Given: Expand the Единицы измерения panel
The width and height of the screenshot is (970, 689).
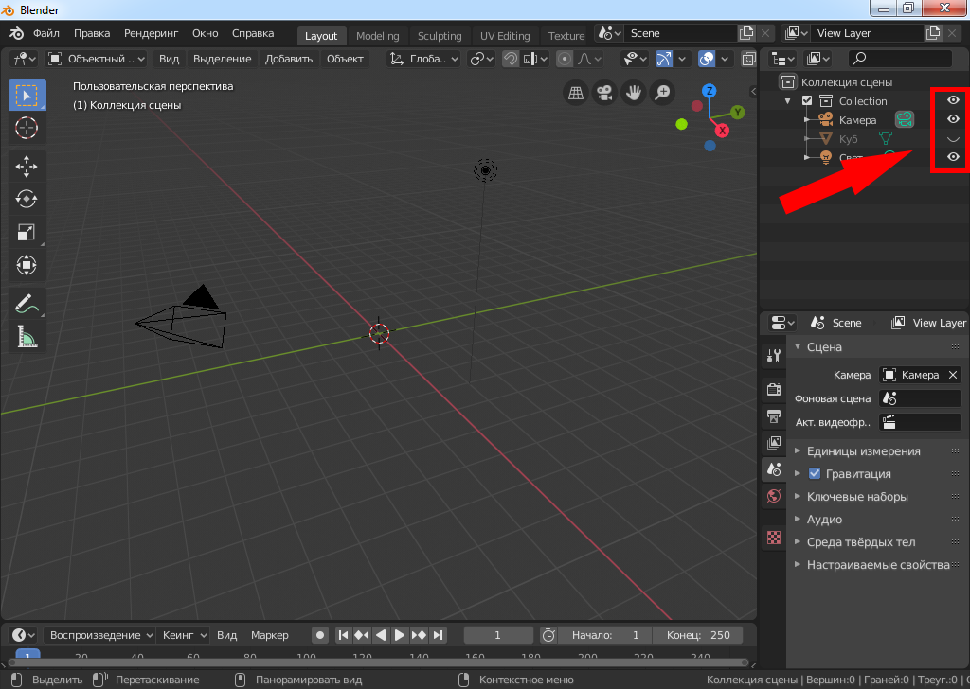Looking at the screenshot, I should click(x=863, y=451).
